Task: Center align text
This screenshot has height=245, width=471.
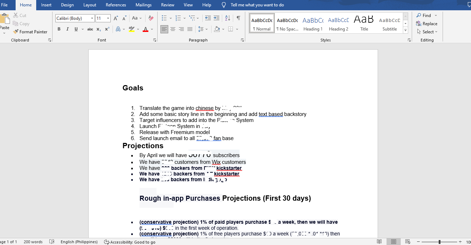Action: pos(173,29)
